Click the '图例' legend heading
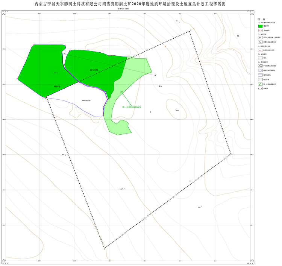 click(261, 19)
